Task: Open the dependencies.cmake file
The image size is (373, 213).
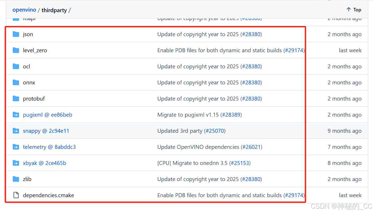Action: tap(48, 195)
